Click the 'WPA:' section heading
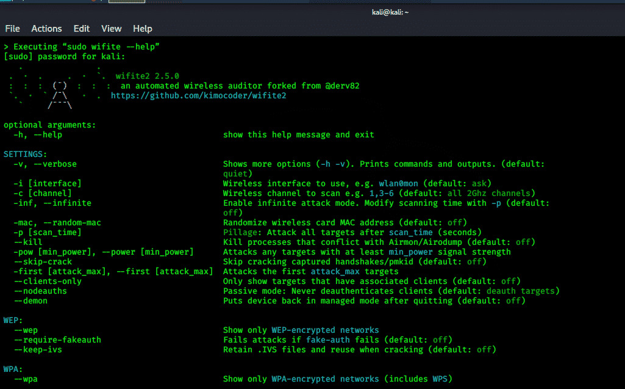This screenshot has width=625, height=389. [x=13, y=369]
